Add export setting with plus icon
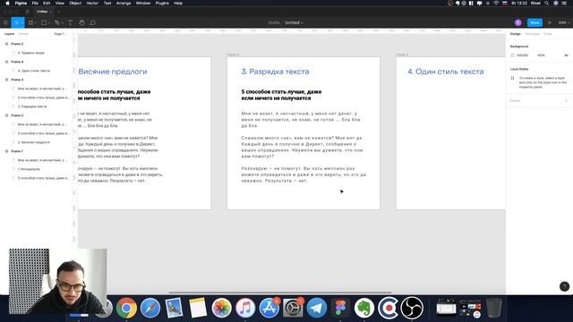Image resolution: width=573 pixels, height=322 pixels. pos(566,100)
